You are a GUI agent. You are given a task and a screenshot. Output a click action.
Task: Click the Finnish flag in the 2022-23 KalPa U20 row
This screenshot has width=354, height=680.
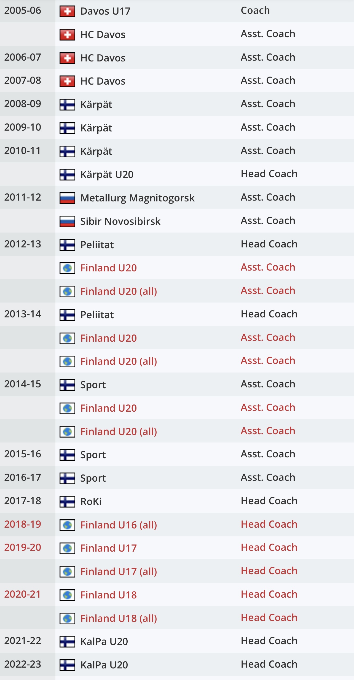click(67, 665)
